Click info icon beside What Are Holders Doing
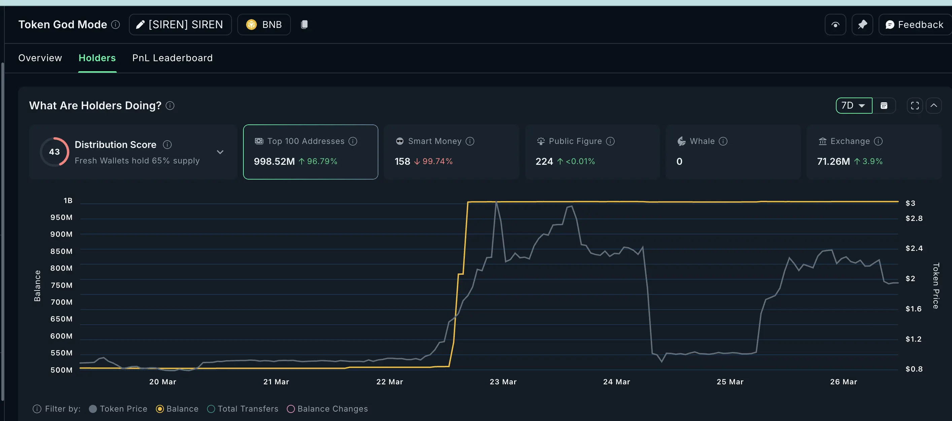 tap(170, 106)
